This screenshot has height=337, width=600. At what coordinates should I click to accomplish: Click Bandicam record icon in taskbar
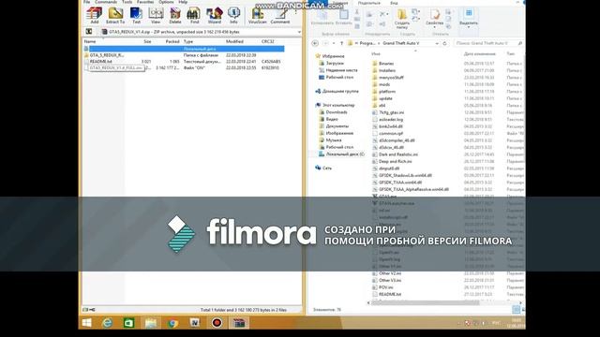point(217,323)
